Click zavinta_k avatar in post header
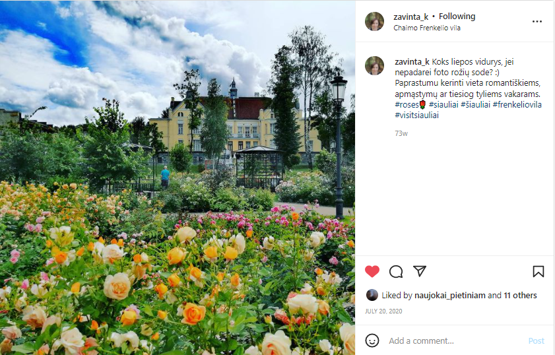This screenshot has height=355, width=555. (374, 22)
